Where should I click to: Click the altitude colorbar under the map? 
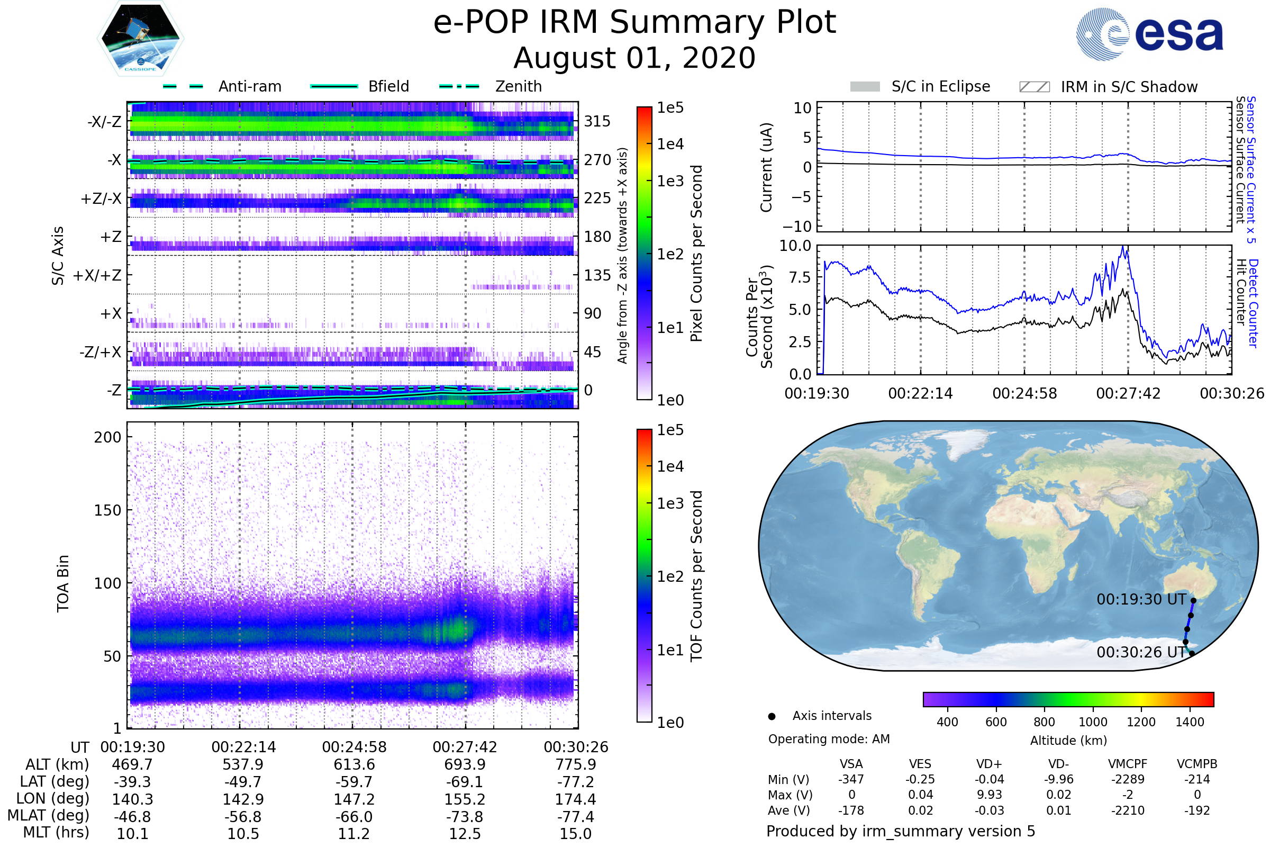tap(1068, 699)
